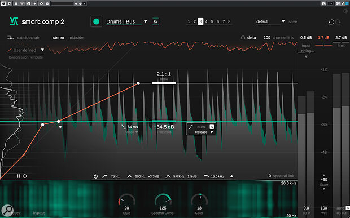Toggle the limit option
The width and height of the screenshot is (350, 218).
pos(341,45)
